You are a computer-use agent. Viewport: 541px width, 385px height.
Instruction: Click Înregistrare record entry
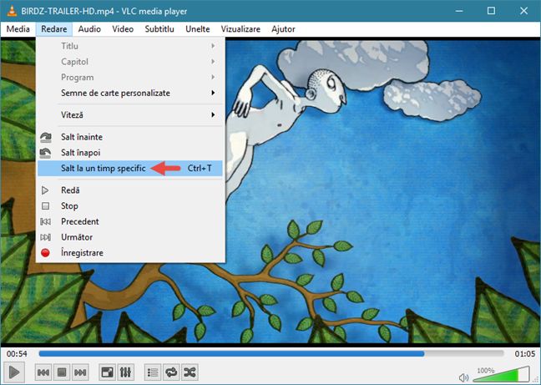point(130,253)
